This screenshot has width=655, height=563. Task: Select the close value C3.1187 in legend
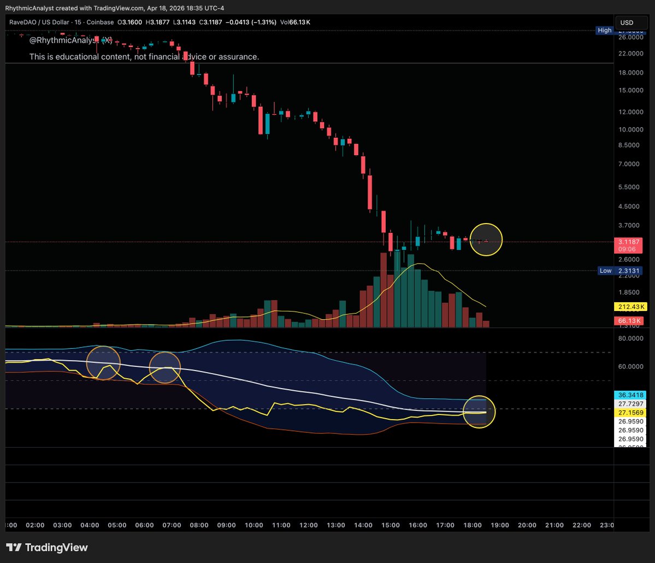(x=210, y=22)
